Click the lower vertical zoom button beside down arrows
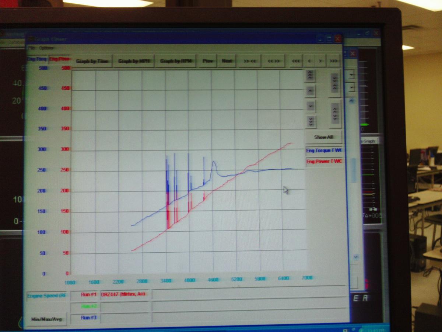442x332 pixels. point(335,114)
